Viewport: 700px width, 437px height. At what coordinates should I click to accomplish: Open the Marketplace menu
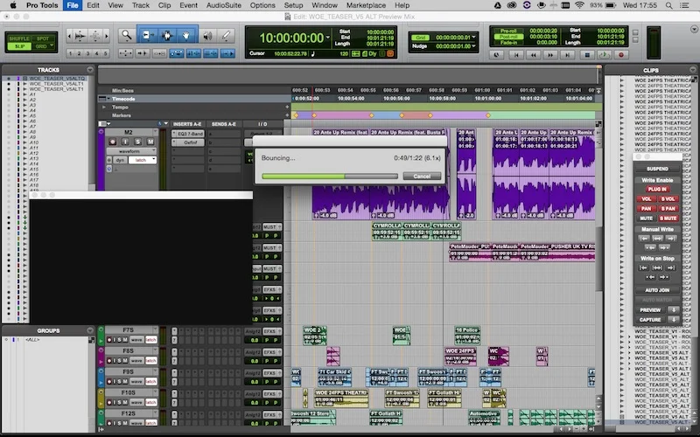point(366,5)
